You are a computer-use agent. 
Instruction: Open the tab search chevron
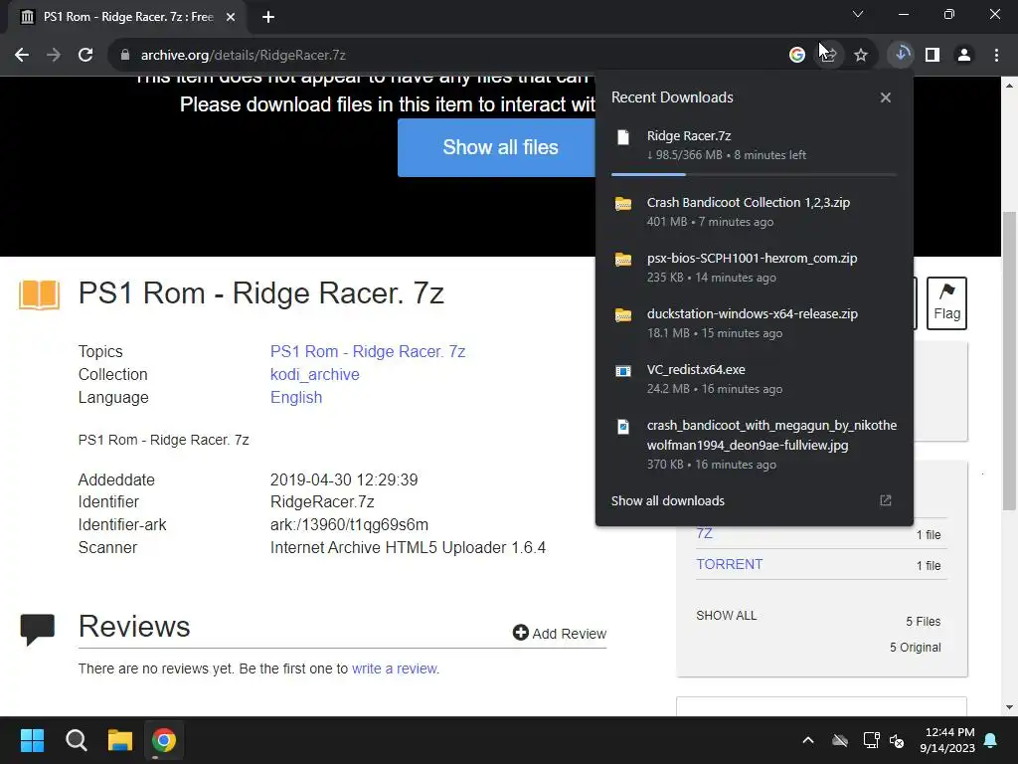click(x=858, y=14)
